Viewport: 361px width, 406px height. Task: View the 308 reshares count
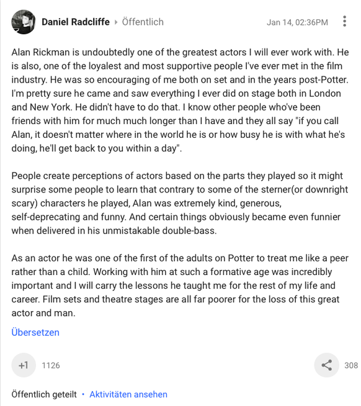click(x=351, y=366)
